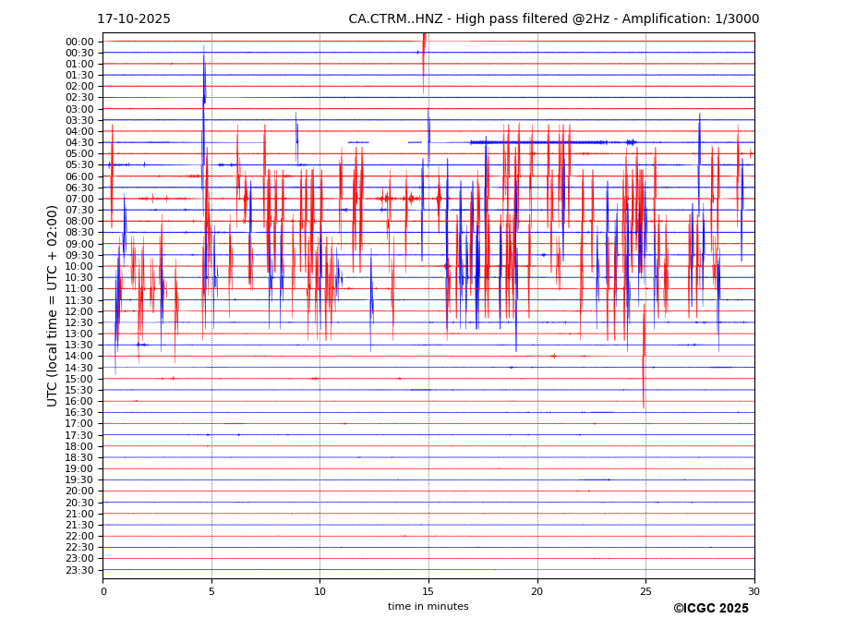The width and height of the screenshot is (856, 643).
Task: Select the 20:00 time row label
Action: coord(79,491)
